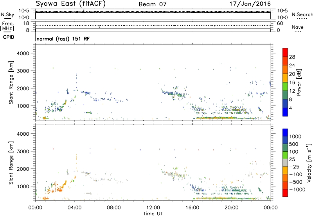Click the '28' value on the power color bar
Viewport: 313px width, 216px height.
[292, 57]
